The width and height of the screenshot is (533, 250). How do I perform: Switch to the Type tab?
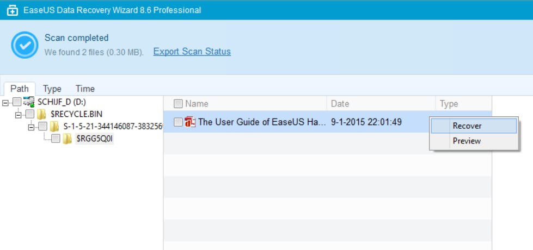(x=52, y=89)
